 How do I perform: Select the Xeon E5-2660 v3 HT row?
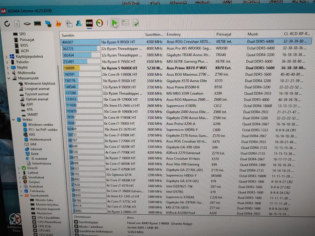183,106
